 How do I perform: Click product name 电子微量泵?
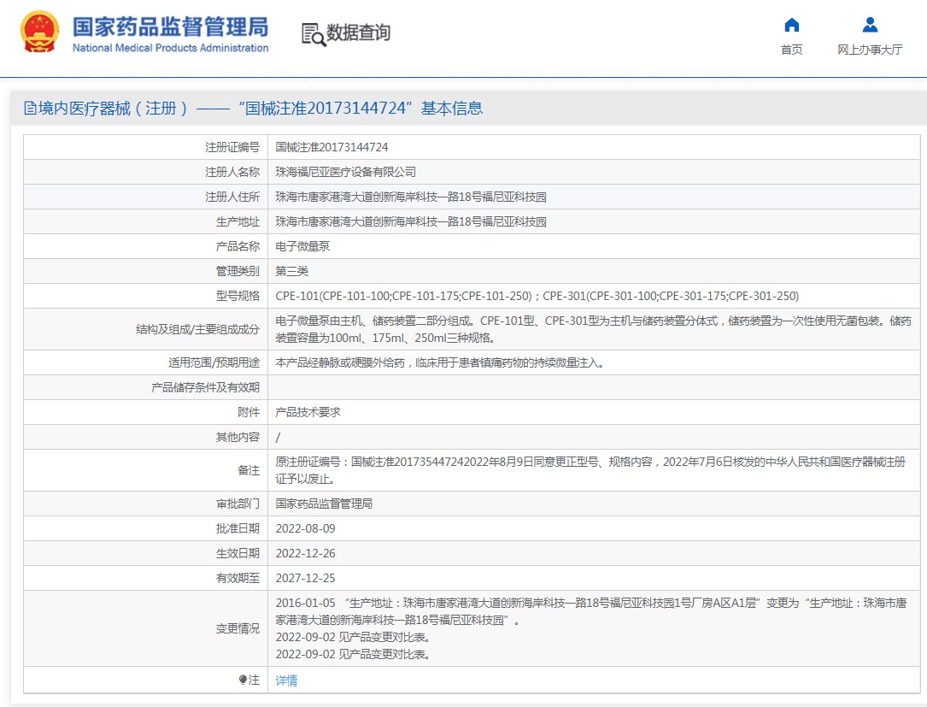pos(302,246)
